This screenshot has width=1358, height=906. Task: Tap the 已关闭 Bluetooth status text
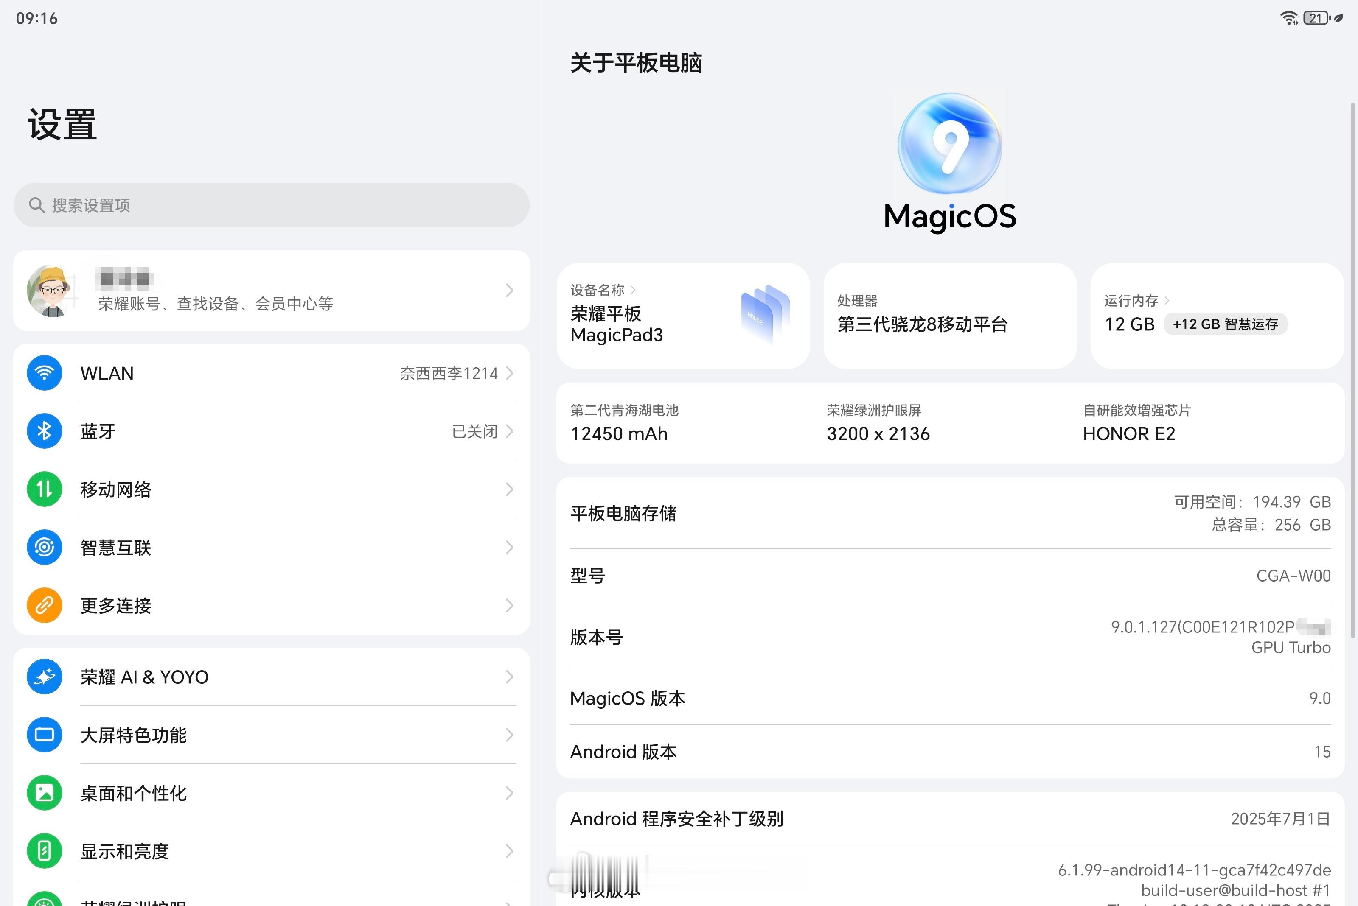click(474, 431)
